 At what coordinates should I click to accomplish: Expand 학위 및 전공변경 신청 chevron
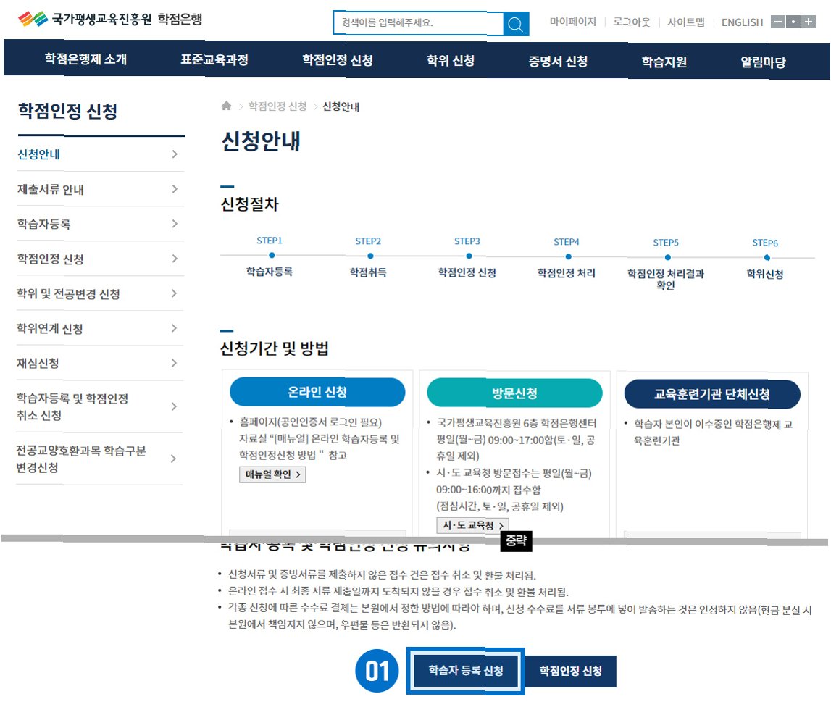pyautogui.click(x=174, y=293)
